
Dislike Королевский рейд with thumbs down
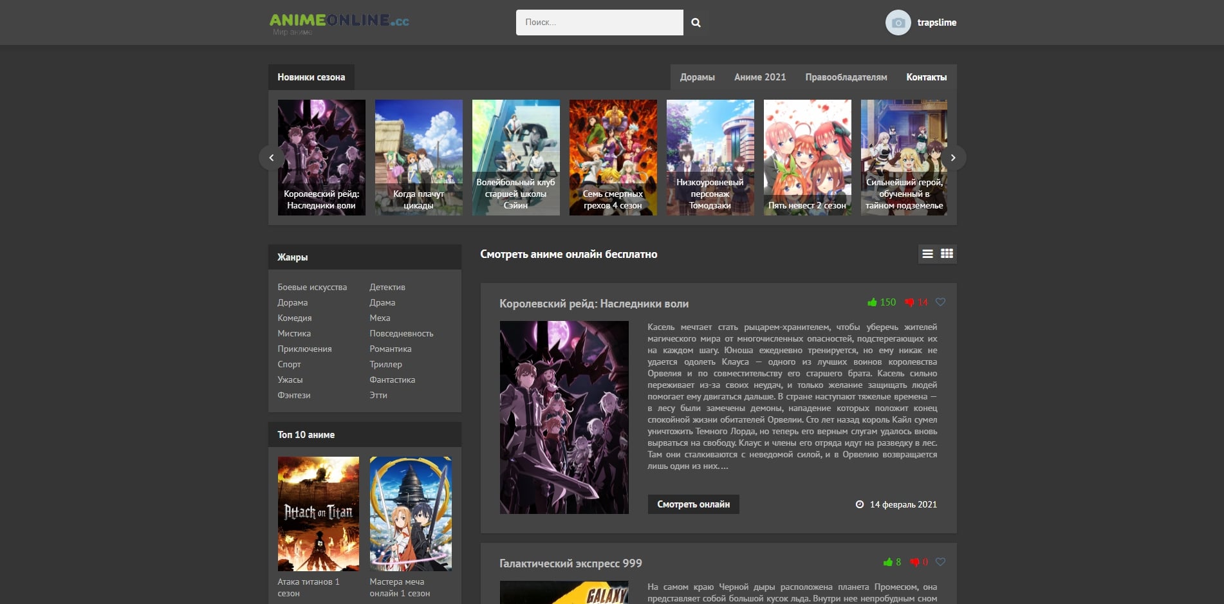(x=909, y=302)
